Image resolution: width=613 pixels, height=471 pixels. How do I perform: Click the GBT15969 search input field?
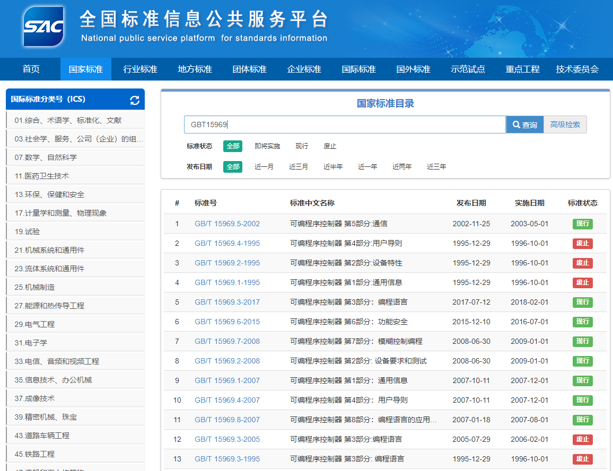(x=345, y=125)
